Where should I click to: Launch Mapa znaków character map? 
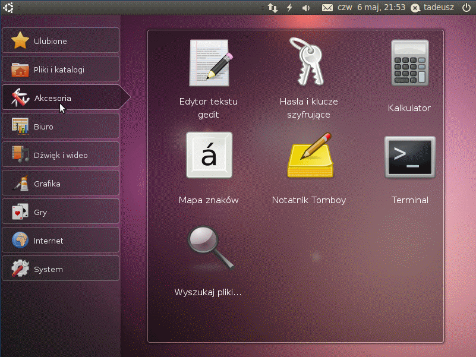209,156
